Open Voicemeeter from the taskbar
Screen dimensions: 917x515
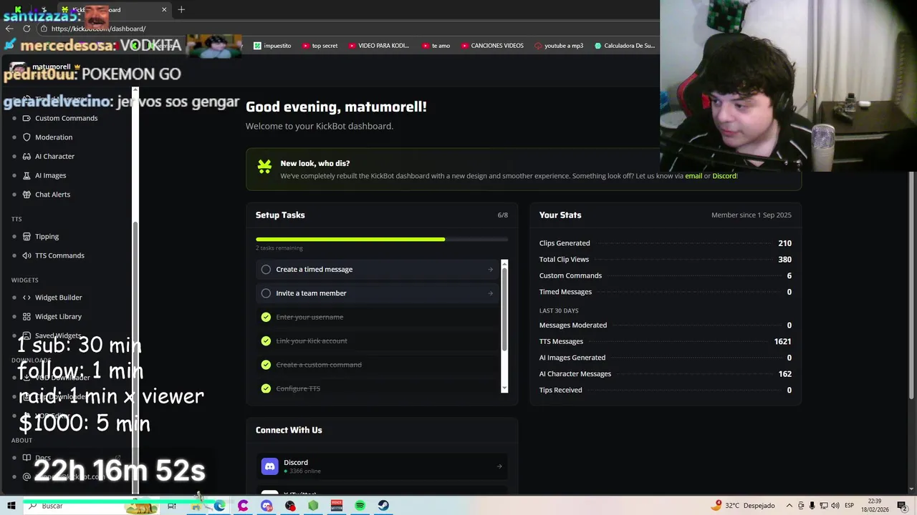pyautogui.click(x=337, y=506)
